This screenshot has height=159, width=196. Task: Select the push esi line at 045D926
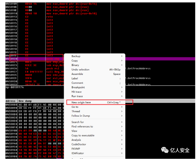[35, 68]
